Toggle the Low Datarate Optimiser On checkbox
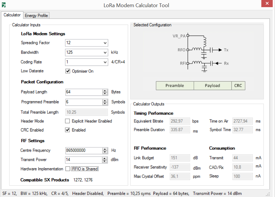This screenshot has width=275, height=197. coord(68,71)
